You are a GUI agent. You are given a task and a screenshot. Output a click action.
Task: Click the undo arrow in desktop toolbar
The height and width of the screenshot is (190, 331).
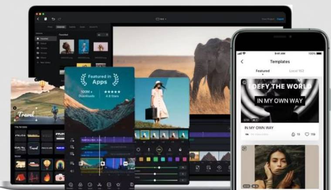point(53,19)
